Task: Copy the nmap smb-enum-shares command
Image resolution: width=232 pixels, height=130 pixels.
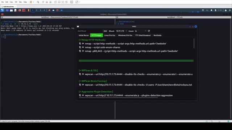Action: coord(80,47)
